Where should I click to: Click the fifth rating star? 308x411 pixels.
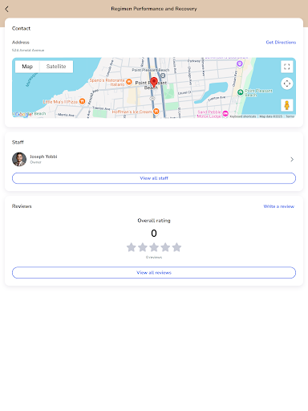[x=176, y=247]
